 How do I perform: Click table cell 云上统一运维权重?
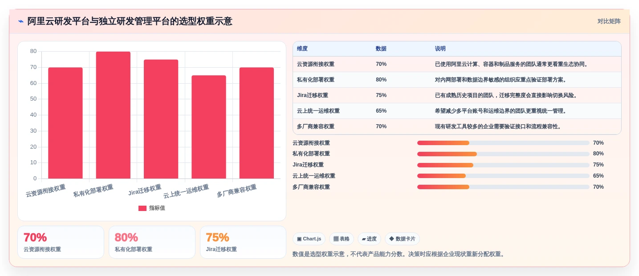coord(318,111)
